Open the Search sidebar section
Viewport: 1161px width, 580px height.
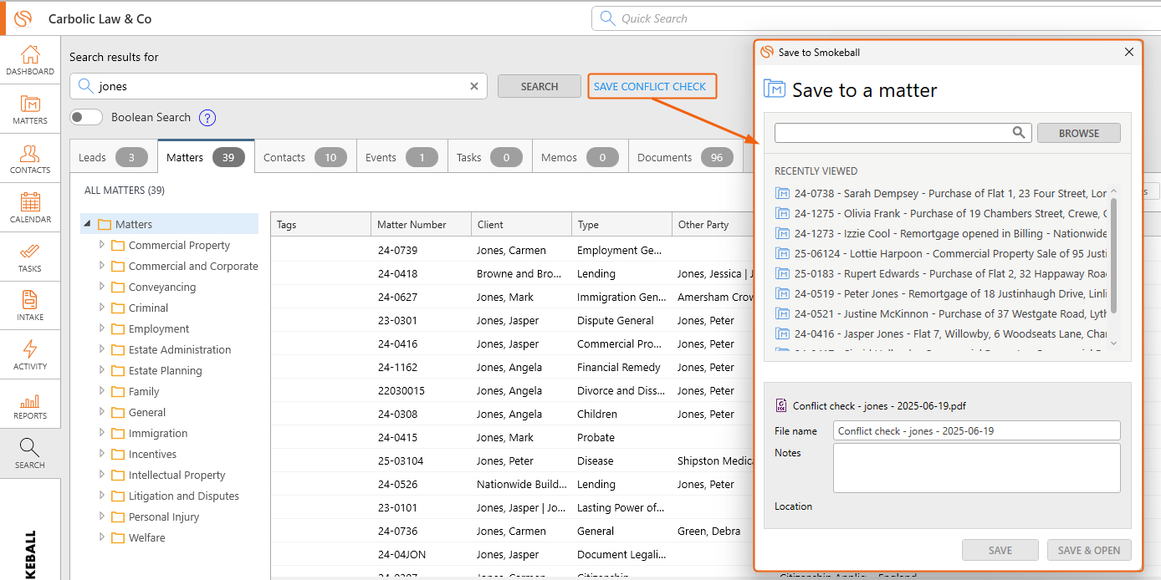(30, 454)
